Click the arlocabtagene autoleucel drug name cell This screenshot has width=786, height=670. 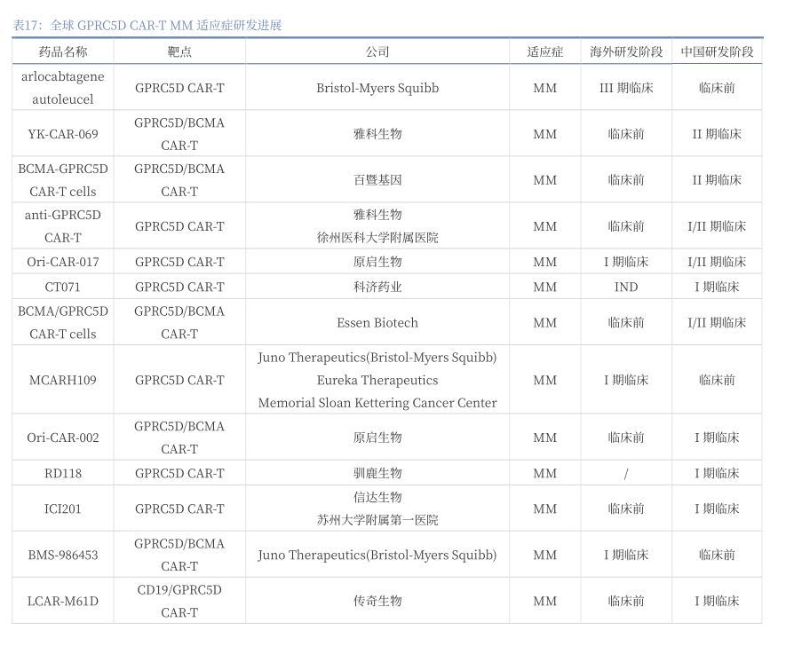tap(63, 88)
